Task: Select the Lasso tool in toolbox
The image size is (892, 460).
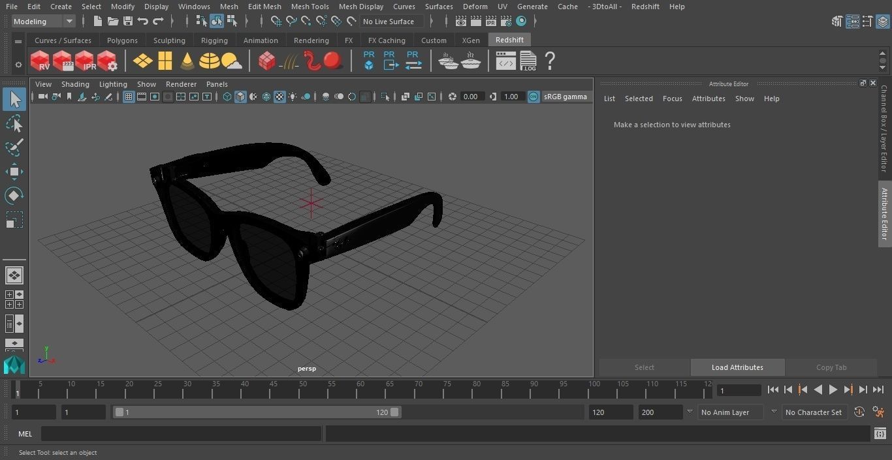Action: (x=14, y=123)
